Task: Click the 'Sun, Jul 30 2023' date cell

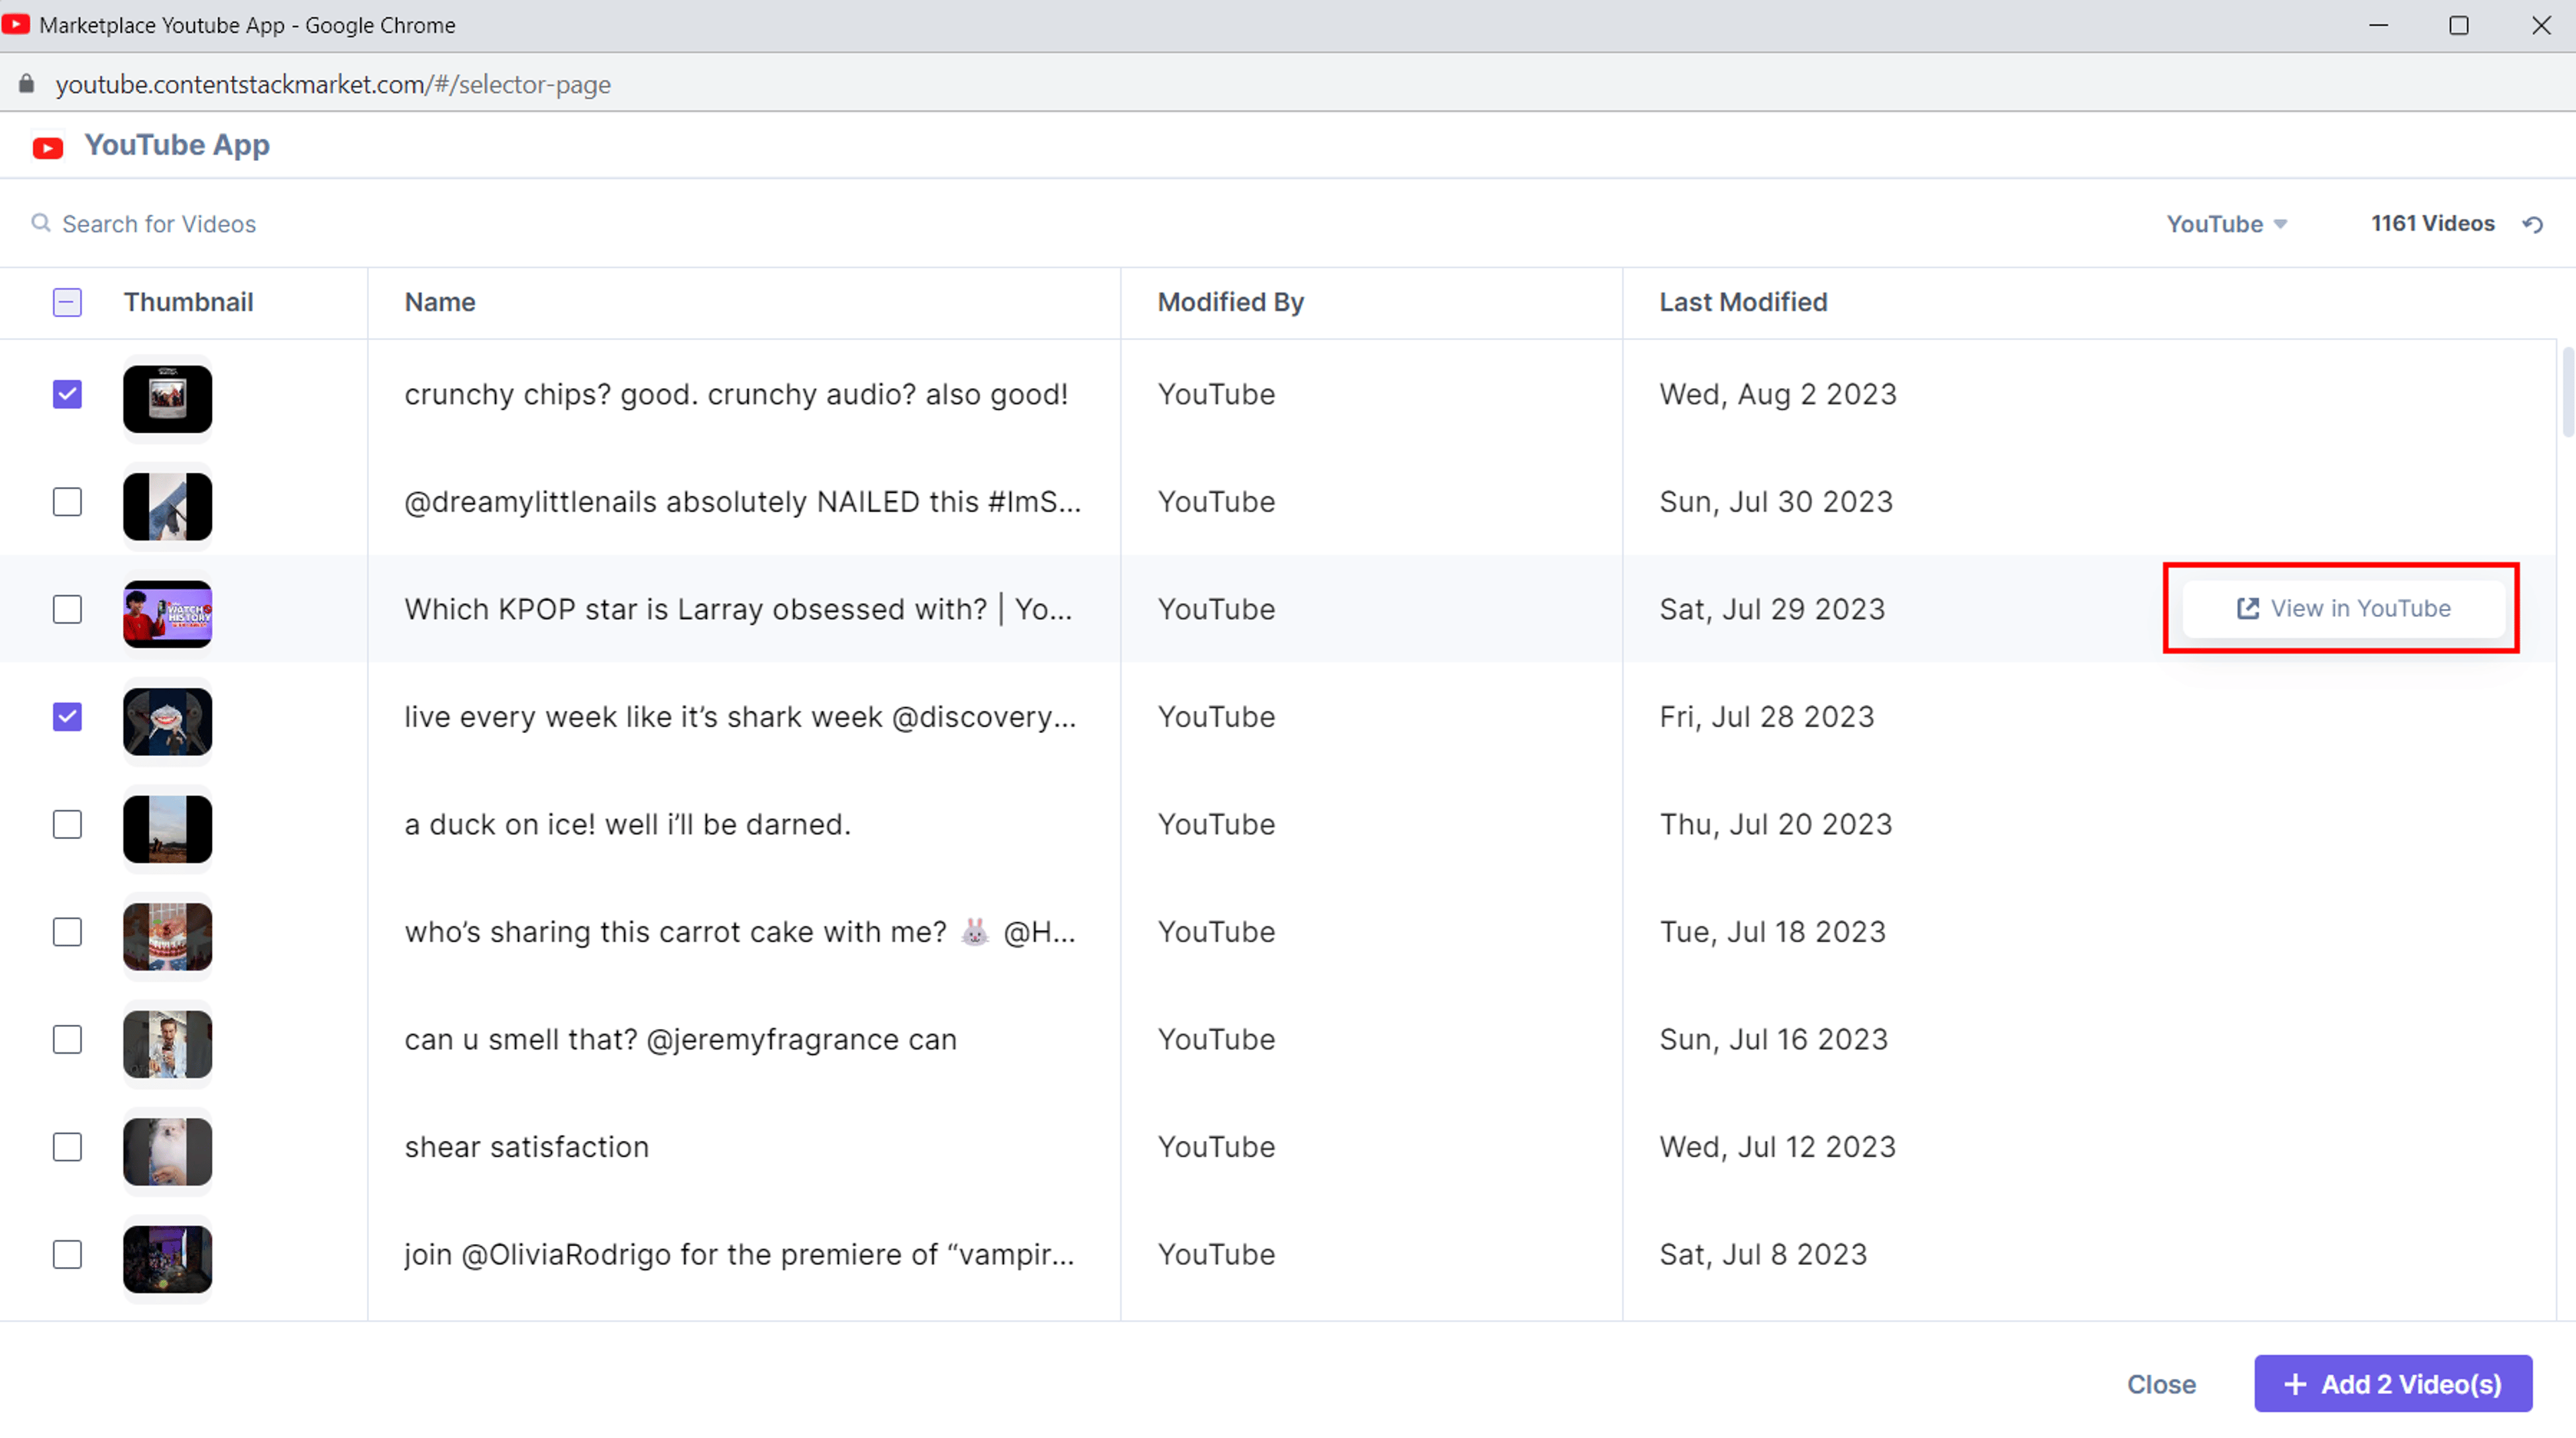Action: click(1776, 502)
